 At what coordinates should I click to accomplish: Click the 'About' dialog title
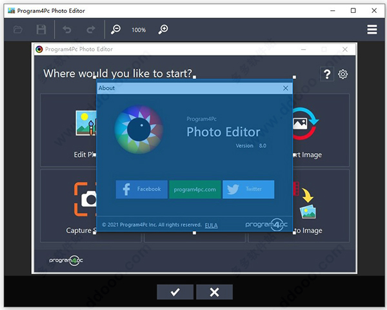click(106, 88)
